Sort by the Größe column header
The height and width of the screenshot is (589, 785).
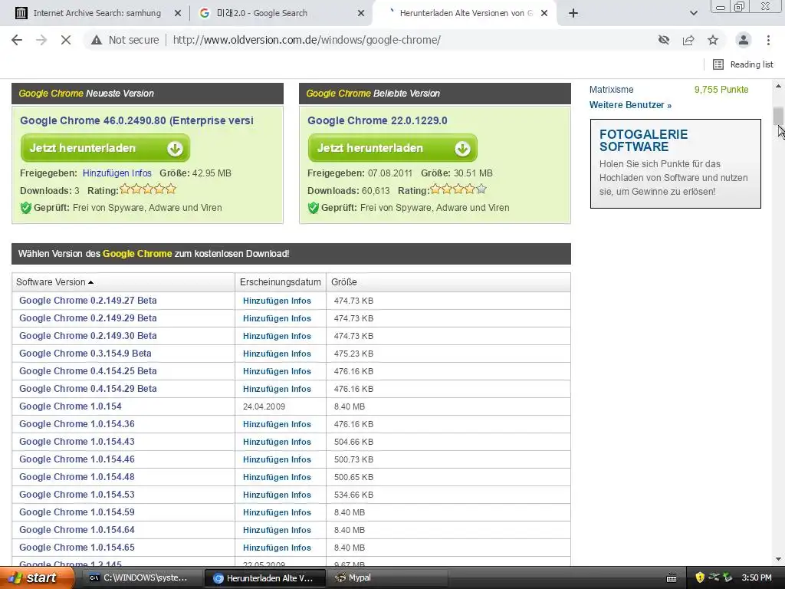pos(344,282)
